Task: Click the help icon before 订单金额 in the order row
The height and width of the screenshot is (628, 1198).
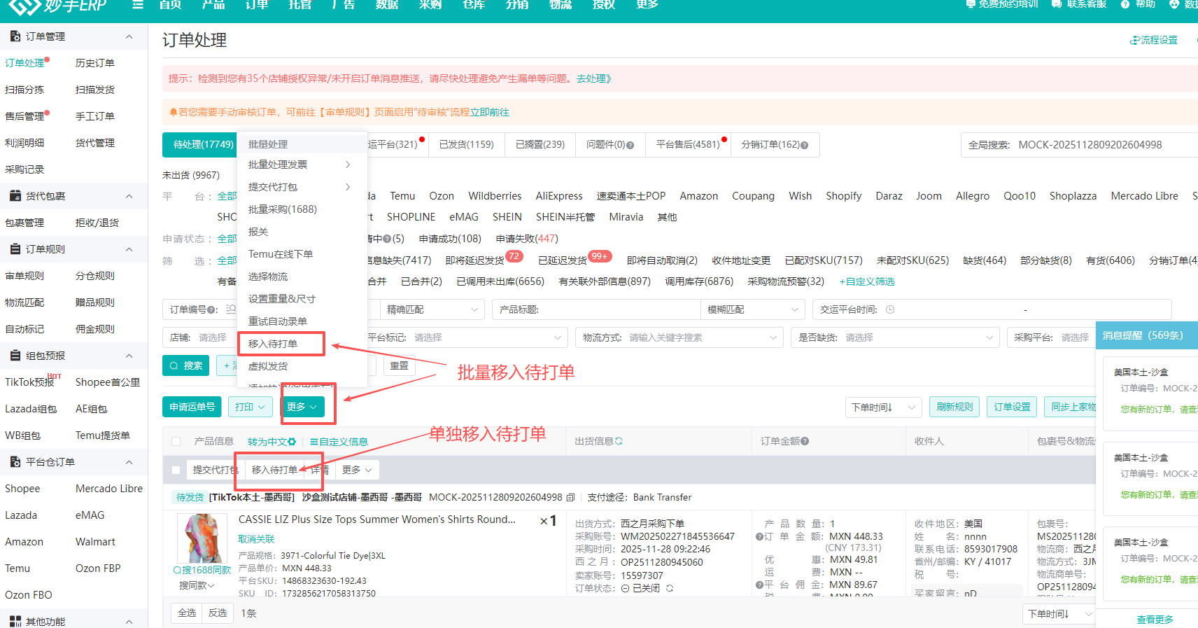Action: tap(759, 536)
